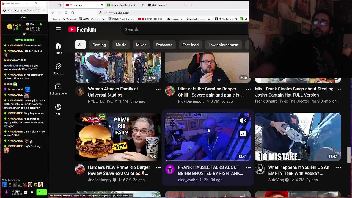352x198 pixels.
Task: Open What Happens If You Fill Up title
Action: coord(299,170)
